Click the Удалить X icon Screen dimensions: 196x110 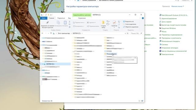88,23
